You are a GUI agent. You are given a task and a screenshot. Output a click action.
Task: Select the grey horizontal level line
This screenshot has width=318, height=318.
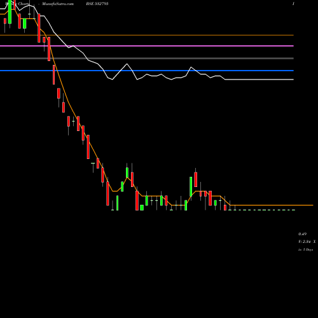(147, 58)
